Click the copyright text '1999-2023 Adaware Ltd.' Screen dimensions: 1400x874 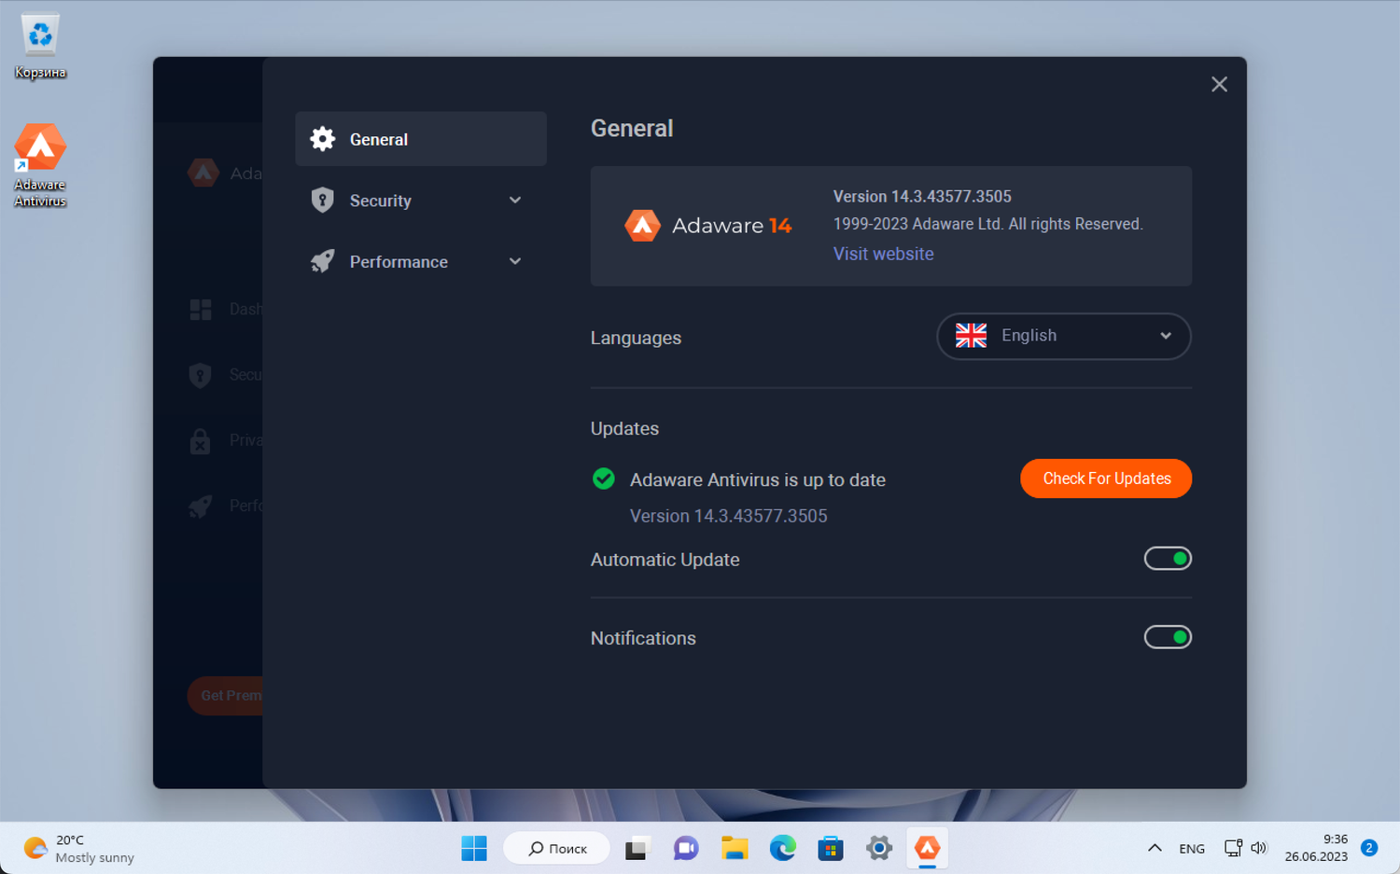pyautogui.click(x=918, y=224)
